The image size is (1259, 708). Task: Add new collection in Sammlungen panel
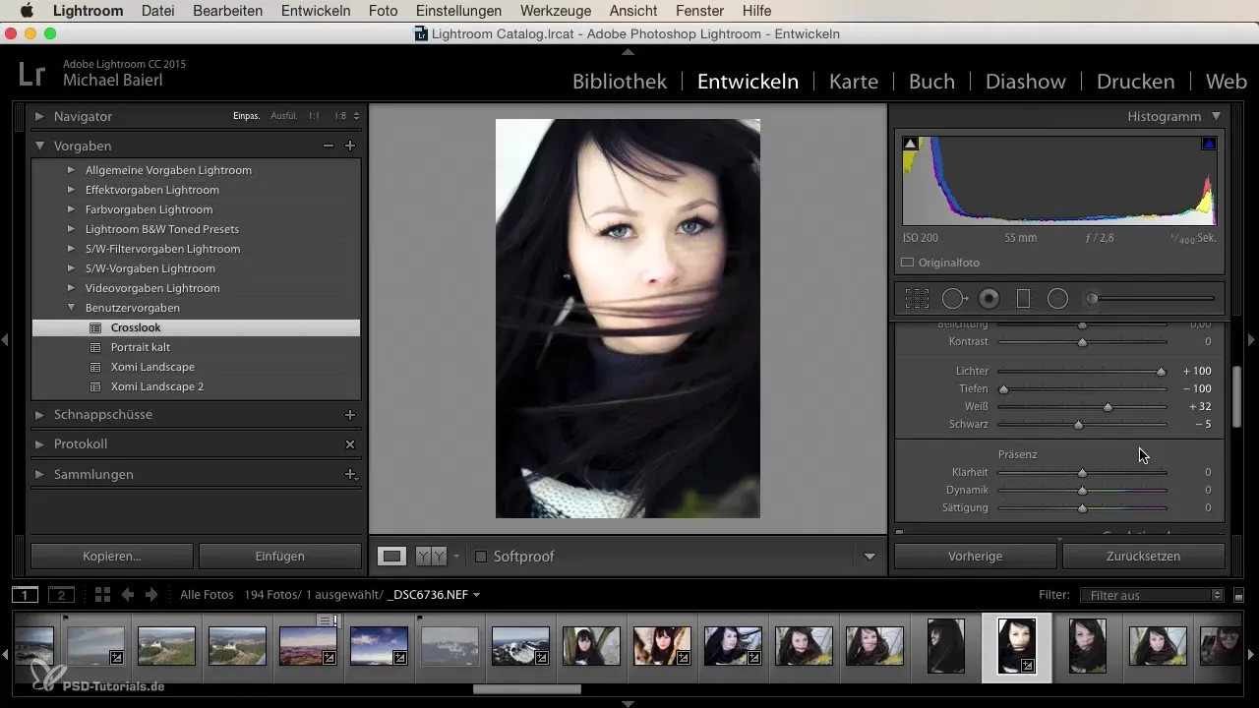pos(349,474)
